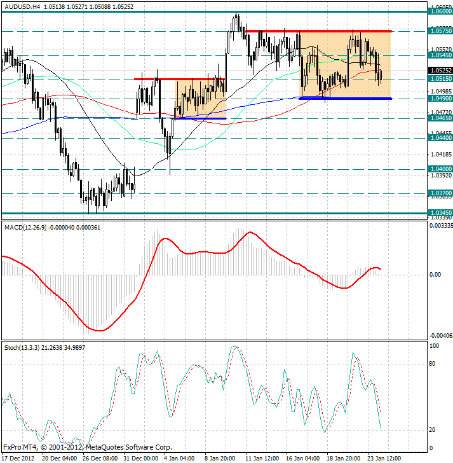Select the long blue support line at 1.04900

pos(346,99)
